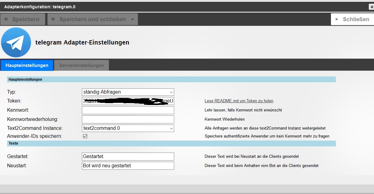The height and width of the screenshot is (194, 374).
Task: Open the Typ dropdown 'ständig Abfragen'
Action: 128,92
